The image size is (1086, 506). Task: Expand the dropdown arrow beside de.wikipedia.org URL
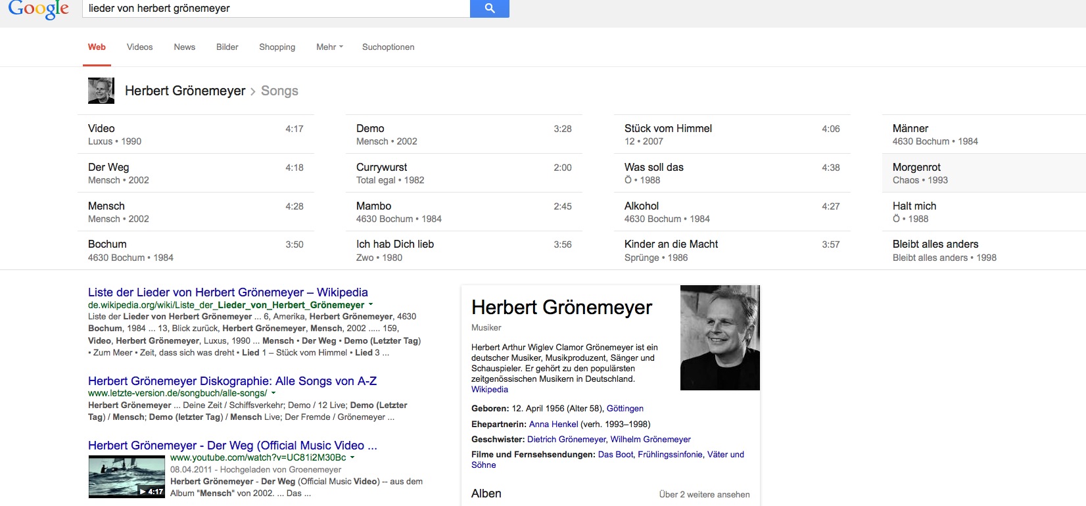[x=371, y=305]
